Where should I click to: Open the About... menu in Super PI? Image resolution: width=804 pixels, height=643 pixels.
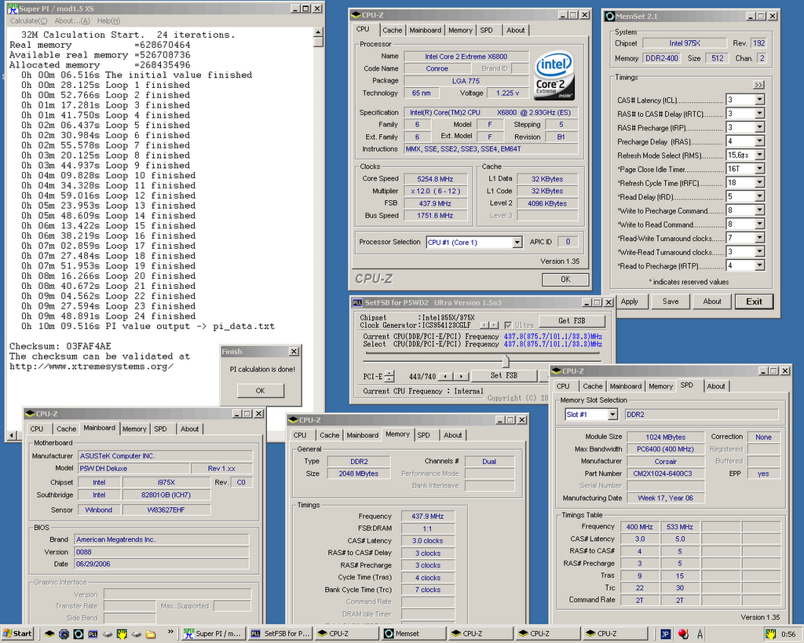(x=72, y=21)
